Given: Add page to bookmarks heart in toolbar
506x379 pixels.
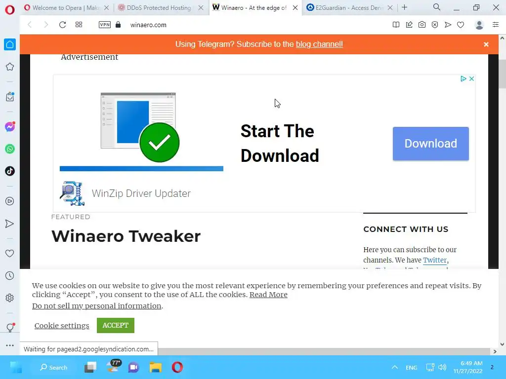Looking at the screenshot, I should click(461, 25).
